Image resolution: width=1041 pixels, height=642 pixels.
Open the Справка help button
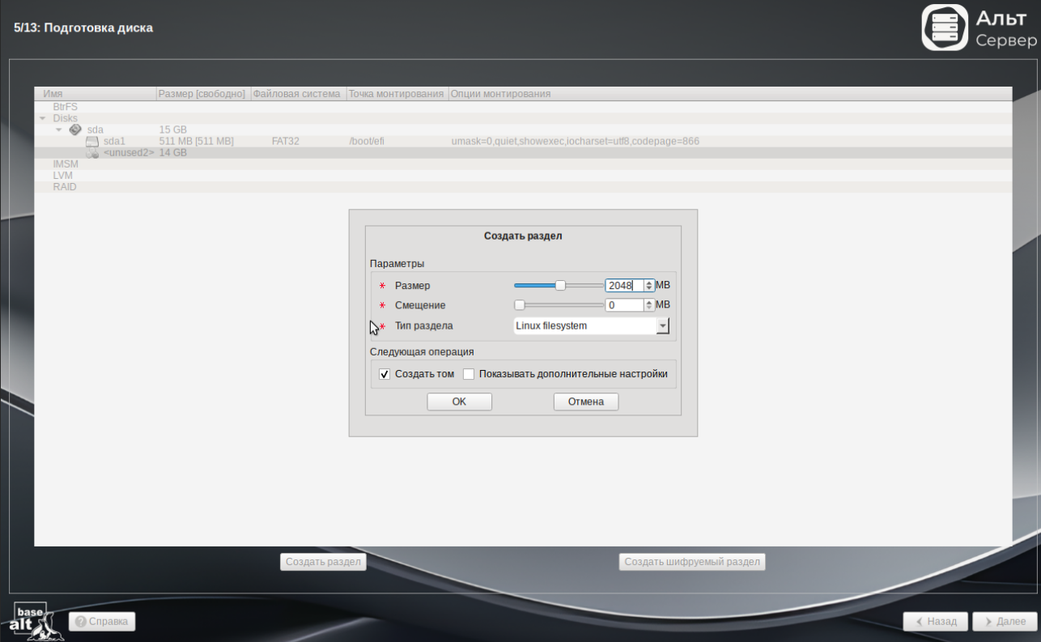pyautogui.click(x=102, y=622)
